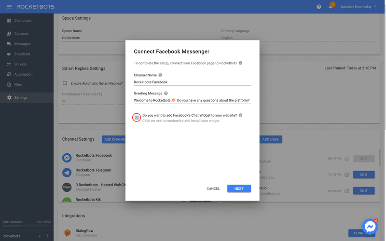This screenshot has height=241, width=386.
Task: Click the Channel Name help icon
Action: [160, 75]
